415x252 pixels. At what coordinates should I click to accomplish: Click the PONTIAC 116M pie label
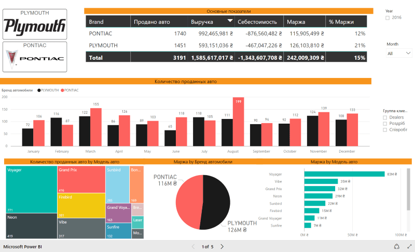pos(165,180)
